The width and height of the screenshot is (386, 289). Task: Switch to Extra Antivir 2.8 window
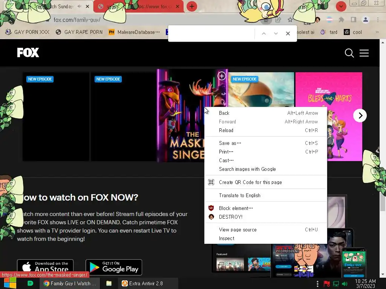click(x=147, y=283)
